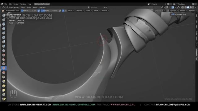Expand the Screencast Keys panel arrow
198x111 pixels.
[x=171, y=14]
